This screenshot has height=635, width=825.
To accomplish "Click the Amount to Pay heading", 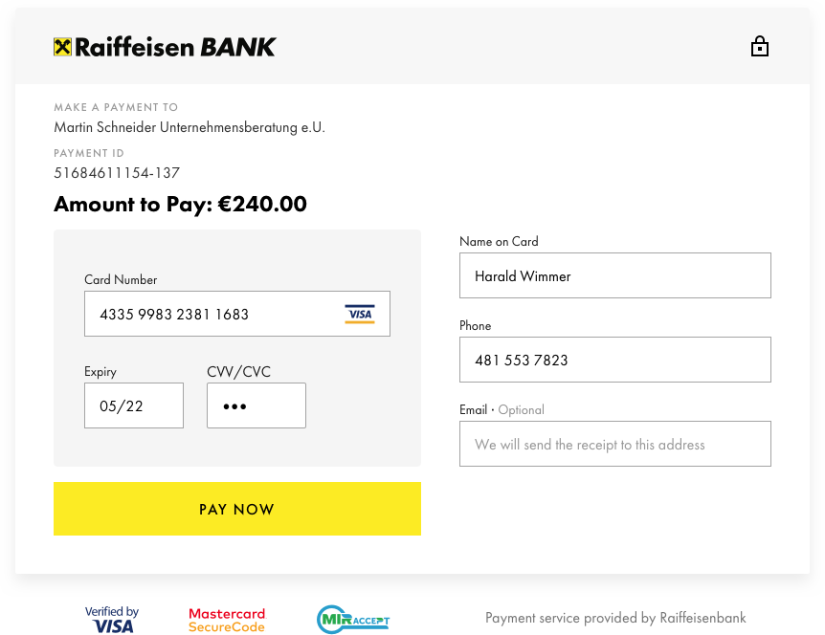I will [181, 205].
